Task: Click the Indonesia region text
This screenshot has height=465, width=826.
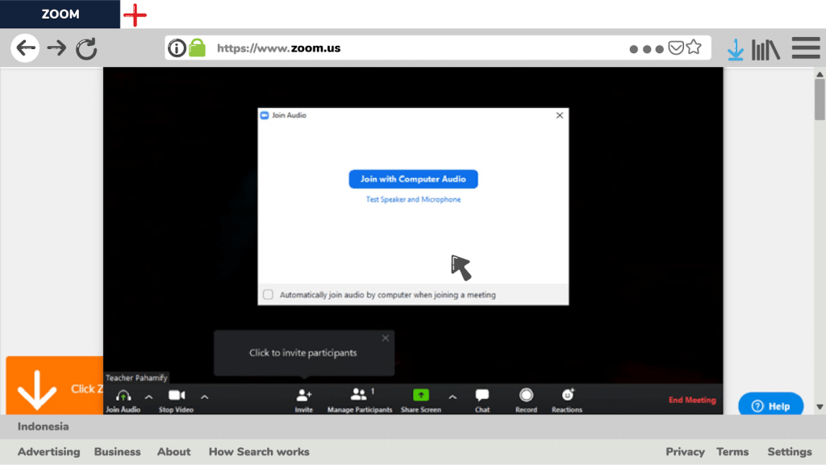Action: coord(44,426)
